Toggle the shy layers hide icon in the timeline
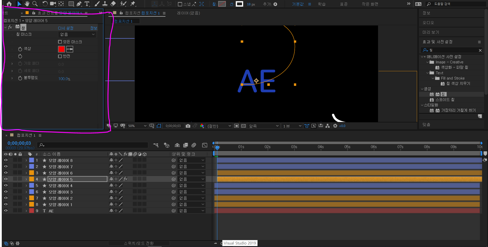This screenshot has height=247, width=488. (177, 145)
